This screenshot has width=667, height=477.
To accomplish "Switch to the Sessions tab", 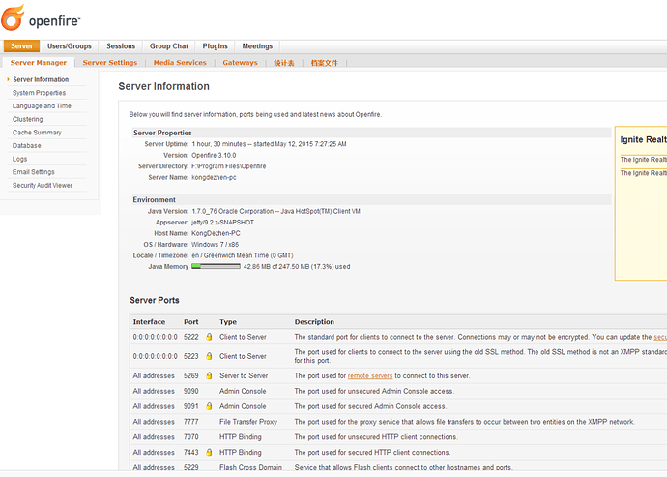I will coord(121,46).
